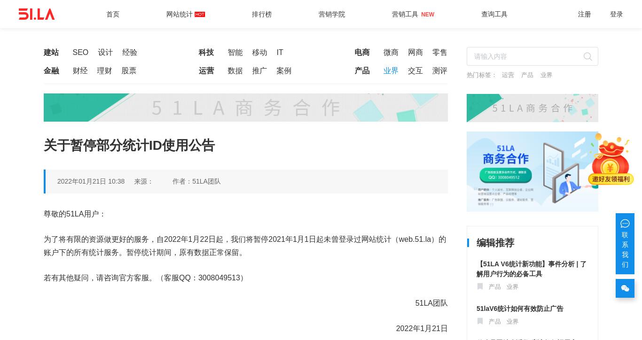
Task: Click bookmark icon under 事件分析 article
Action: click(x=480, y=286)
